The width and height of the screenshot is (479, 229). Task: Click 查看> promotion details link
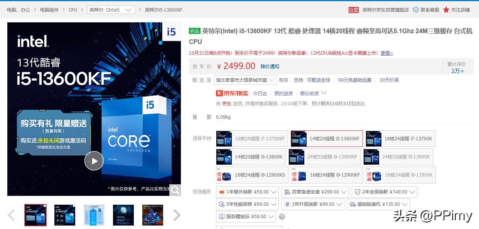coord(387,53)
